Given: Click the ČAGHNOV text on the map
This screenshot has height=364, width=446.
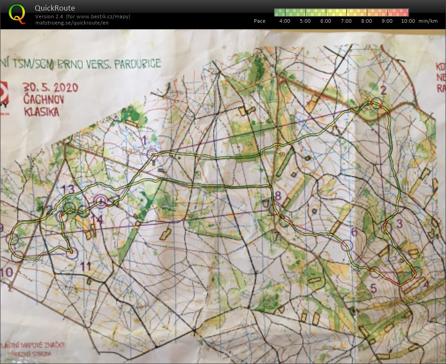Looking at the screenshot, I should [x=43, y=99].
